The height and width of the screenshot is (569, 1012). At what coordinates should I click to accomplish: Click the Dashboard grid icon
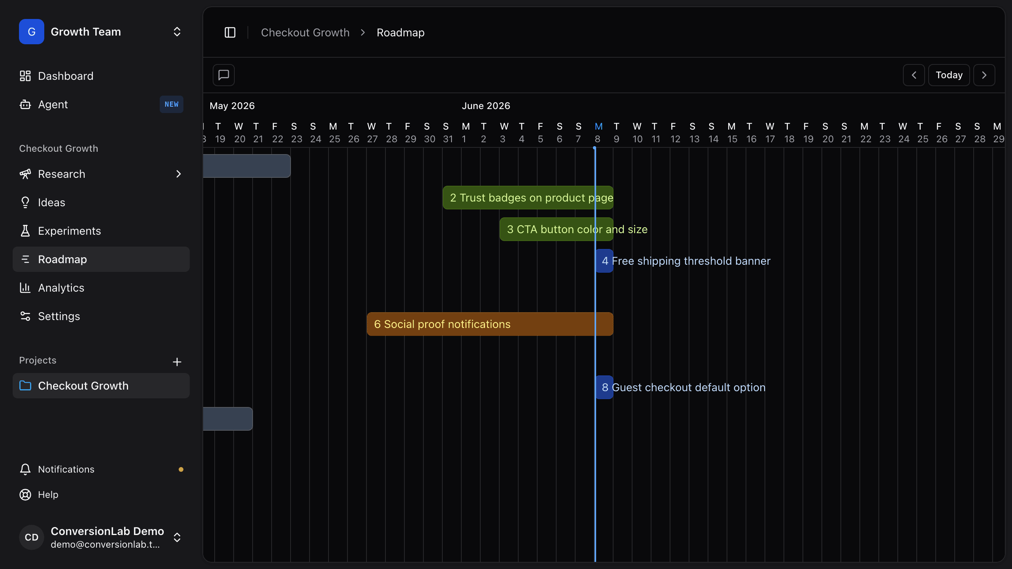click(x=25, y=76)
